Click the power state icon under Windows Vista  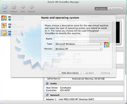[9, 19]
